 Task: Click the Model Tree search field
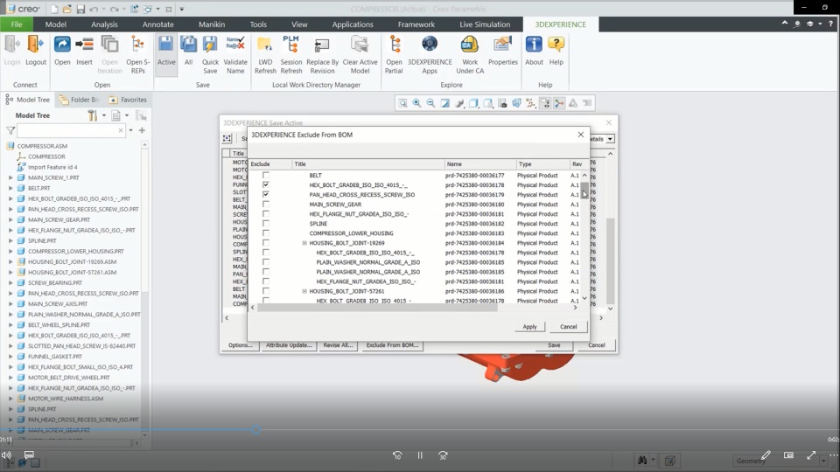click(71, 130)
